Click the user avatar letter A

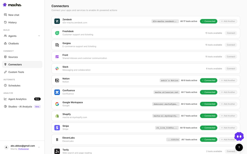(x=6, y=147)
